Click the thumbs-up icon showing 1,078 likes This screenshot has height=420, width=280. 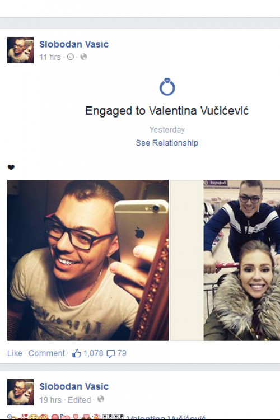click(77, 353)
